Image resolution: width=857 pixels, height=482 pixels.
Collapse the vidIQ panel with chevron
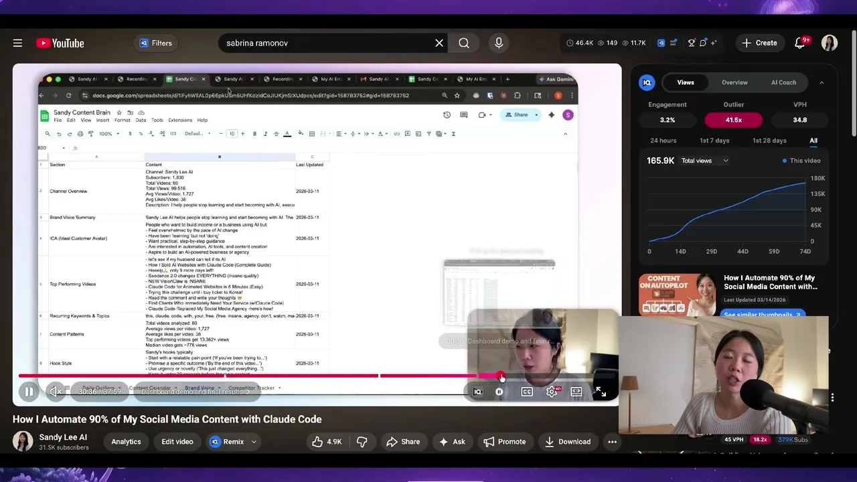point(822,83)
